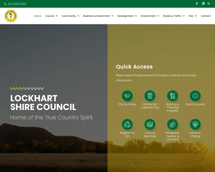
Task: Open the Road Closures intersection icon
Action: [x=195, y=96]
